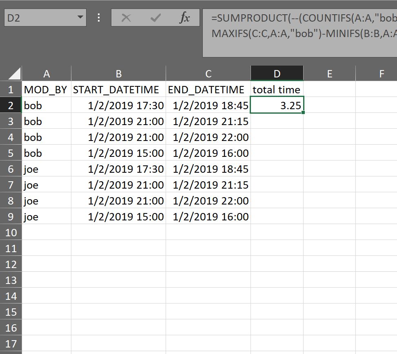Open the Name Box dropdown arrow
The width and height of the screenshot is (397, 354).
pos(80,18)
